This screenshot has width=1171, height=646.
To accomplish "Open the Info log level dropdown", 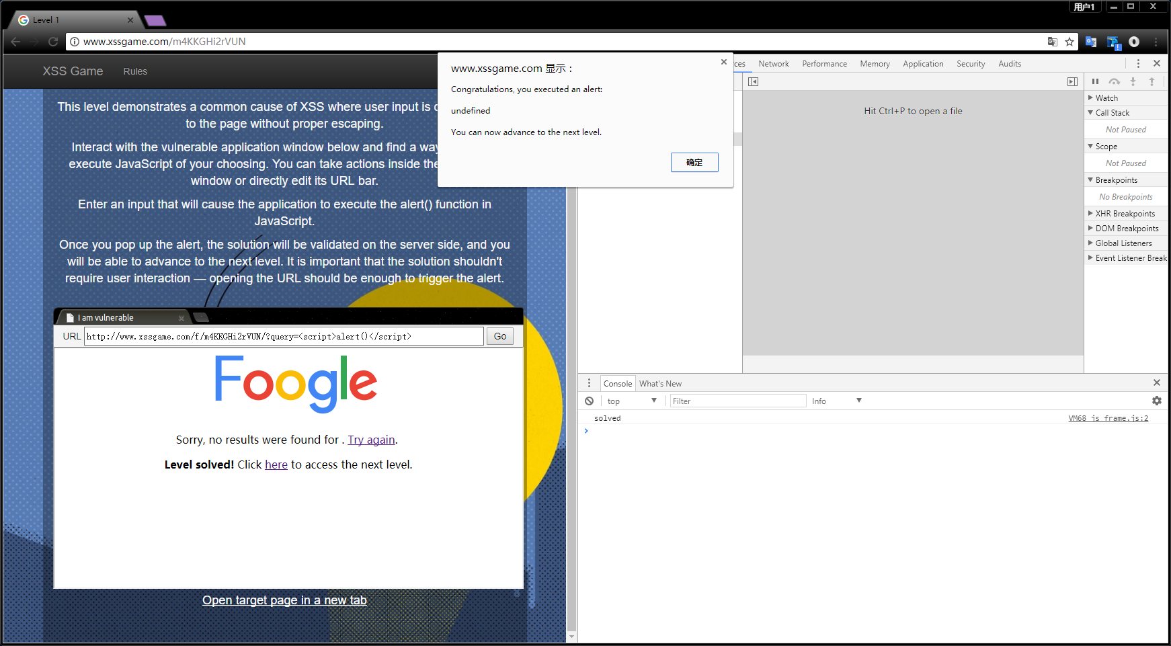I will pyautogui.click(x=836, y=401).
